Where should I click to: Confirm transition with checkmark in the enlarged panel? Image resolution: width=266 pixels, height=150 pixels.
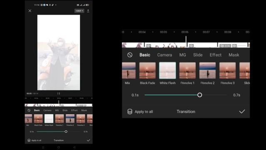tap(242, 112)
